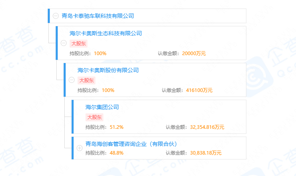This screenshot has width=296, height=176.
Task: Click 大股东 tag under 海尔集团公司
Action: tap(94, 117)
